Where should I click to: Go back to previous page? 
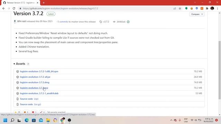tap(3, 8)
